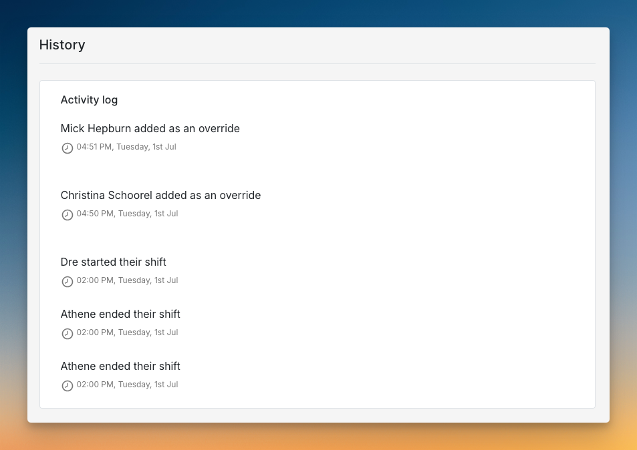The image size is (637, 450).
Task: Select the timestamp 04:51 PM, Tuesday, 1st Jul
Action: tap(126, 147)
